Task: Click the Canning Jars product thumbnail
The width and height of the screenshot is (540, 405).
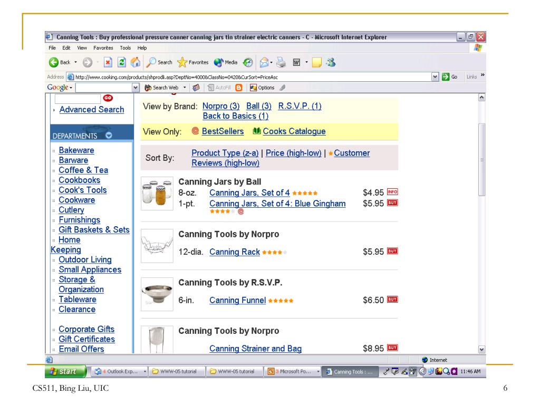Action: [x=157, y=194]
